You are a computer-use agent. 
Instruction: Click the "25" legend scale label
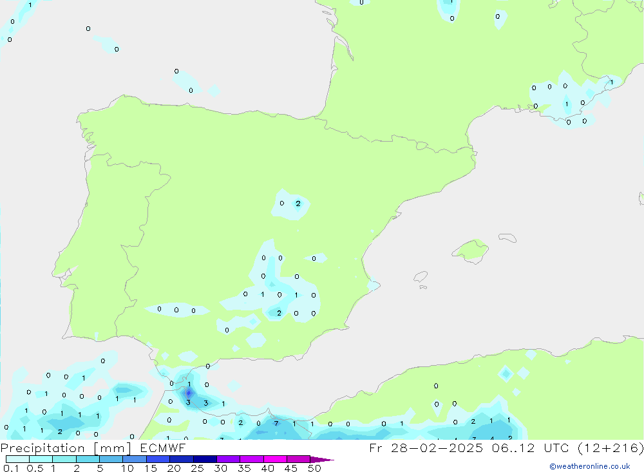(x=197, y=468)
